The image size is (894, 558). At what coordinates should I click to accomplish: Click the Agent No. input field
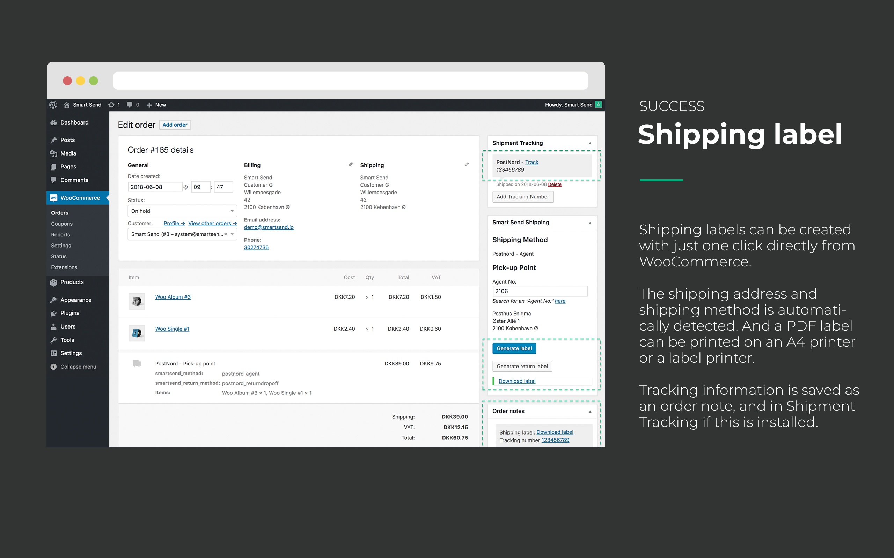[x=540, y=291]
